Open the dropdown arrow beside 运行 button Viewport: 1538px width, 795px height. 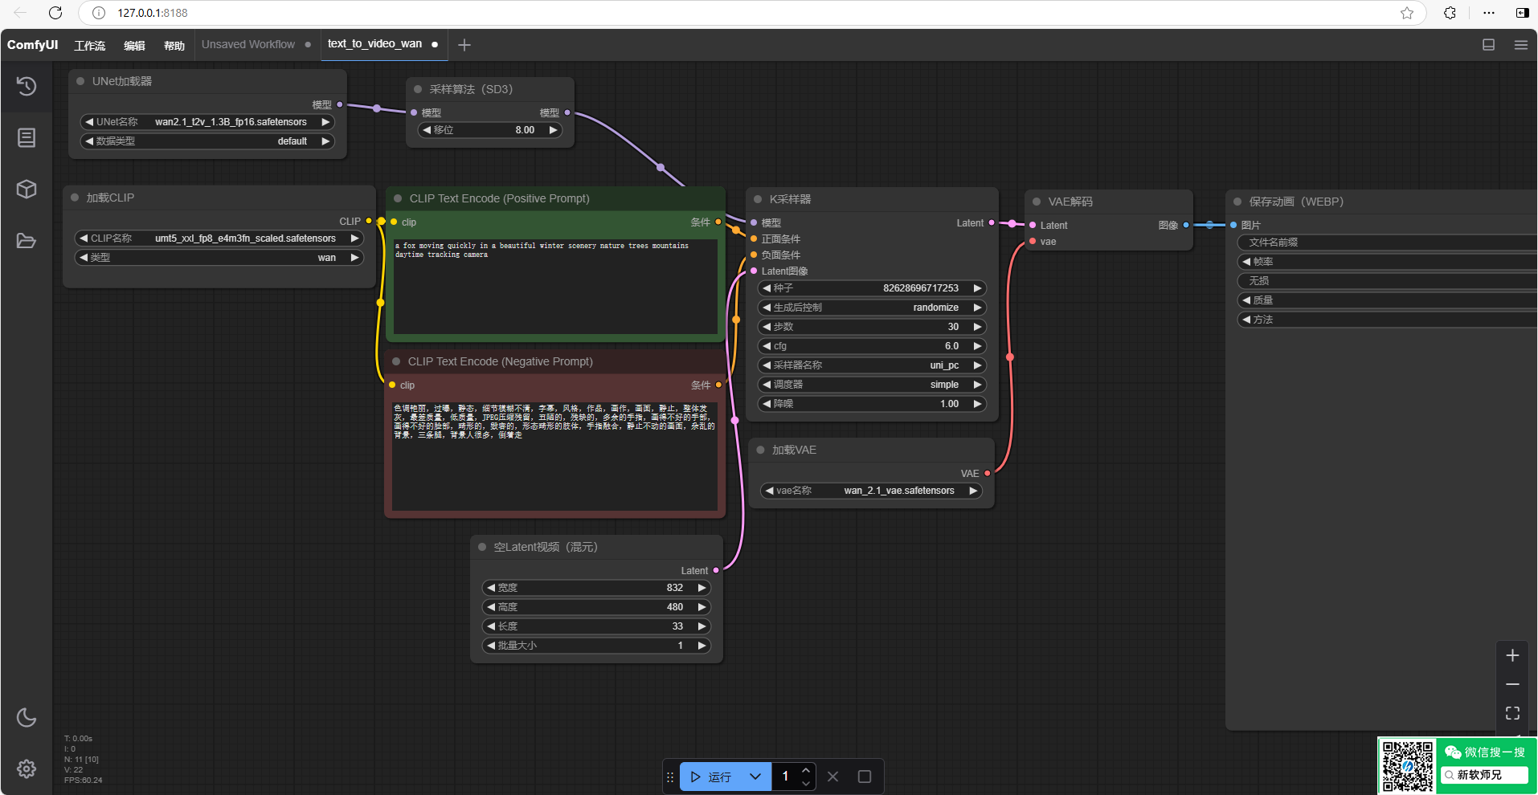pyautogui.click(x=755, y=777)
